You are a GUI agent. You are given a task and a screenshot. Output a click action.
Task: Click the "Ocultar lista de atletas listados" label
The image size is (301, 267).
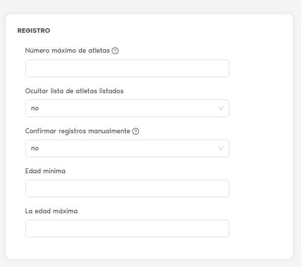(x=74, y=91)
